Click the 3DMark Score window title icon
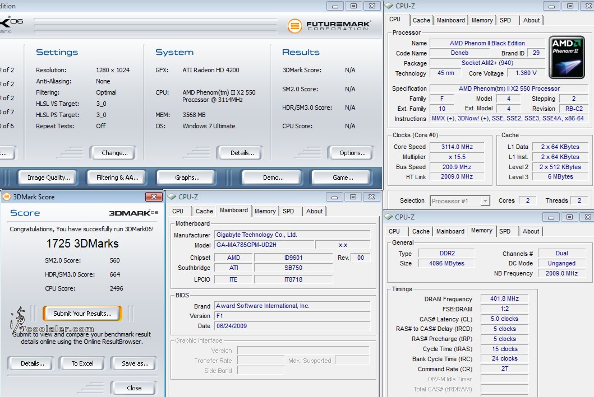This screenshot has height=397, width=594. tap(6, 197)
